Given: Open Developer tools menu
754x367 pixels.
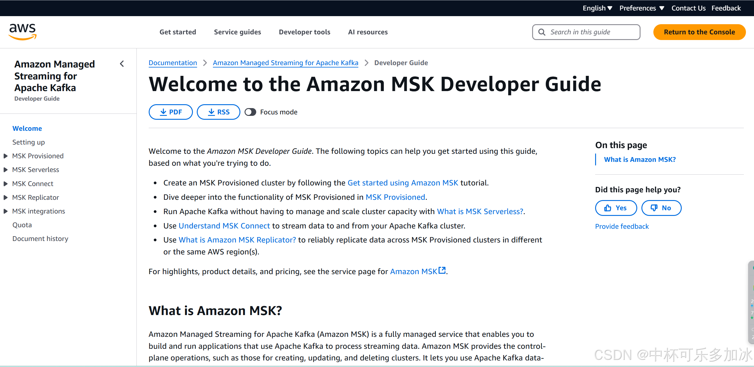Looking at the screenshot, I should click(304, 32).
